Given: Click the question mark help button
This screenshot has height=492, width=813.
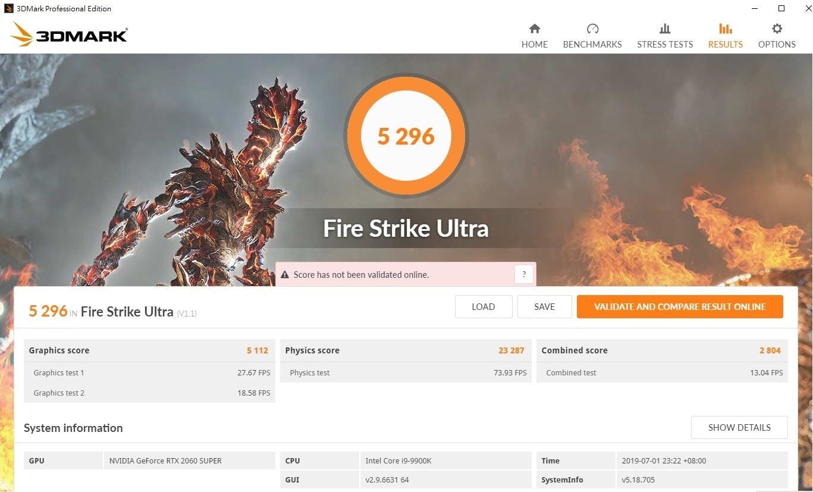Looking at the screenshot, I should coord(523,274).
